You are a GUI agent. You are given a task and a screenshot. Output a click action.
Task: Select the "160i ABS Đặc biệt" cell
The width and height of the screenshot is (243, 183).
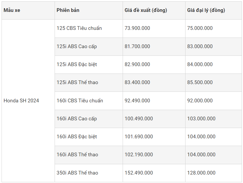pyautogui.click(x=77, y=136)
